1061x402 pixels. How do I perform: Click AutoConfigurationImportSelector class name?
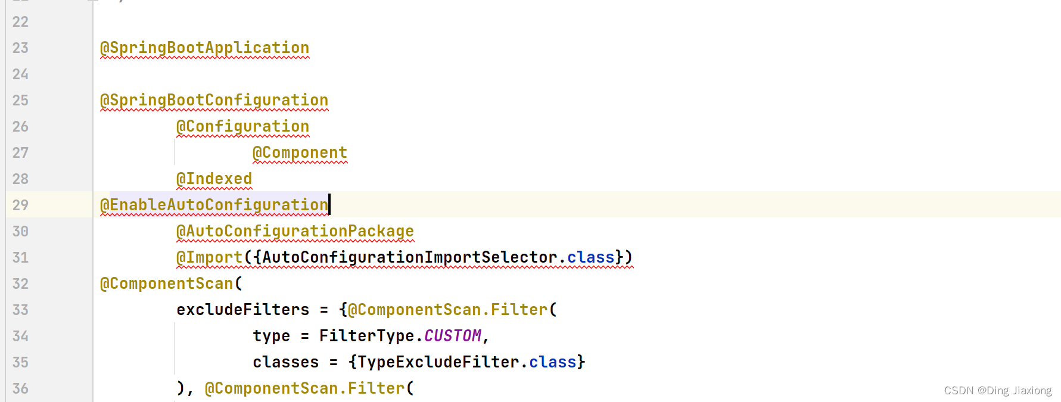coord(409,257)
